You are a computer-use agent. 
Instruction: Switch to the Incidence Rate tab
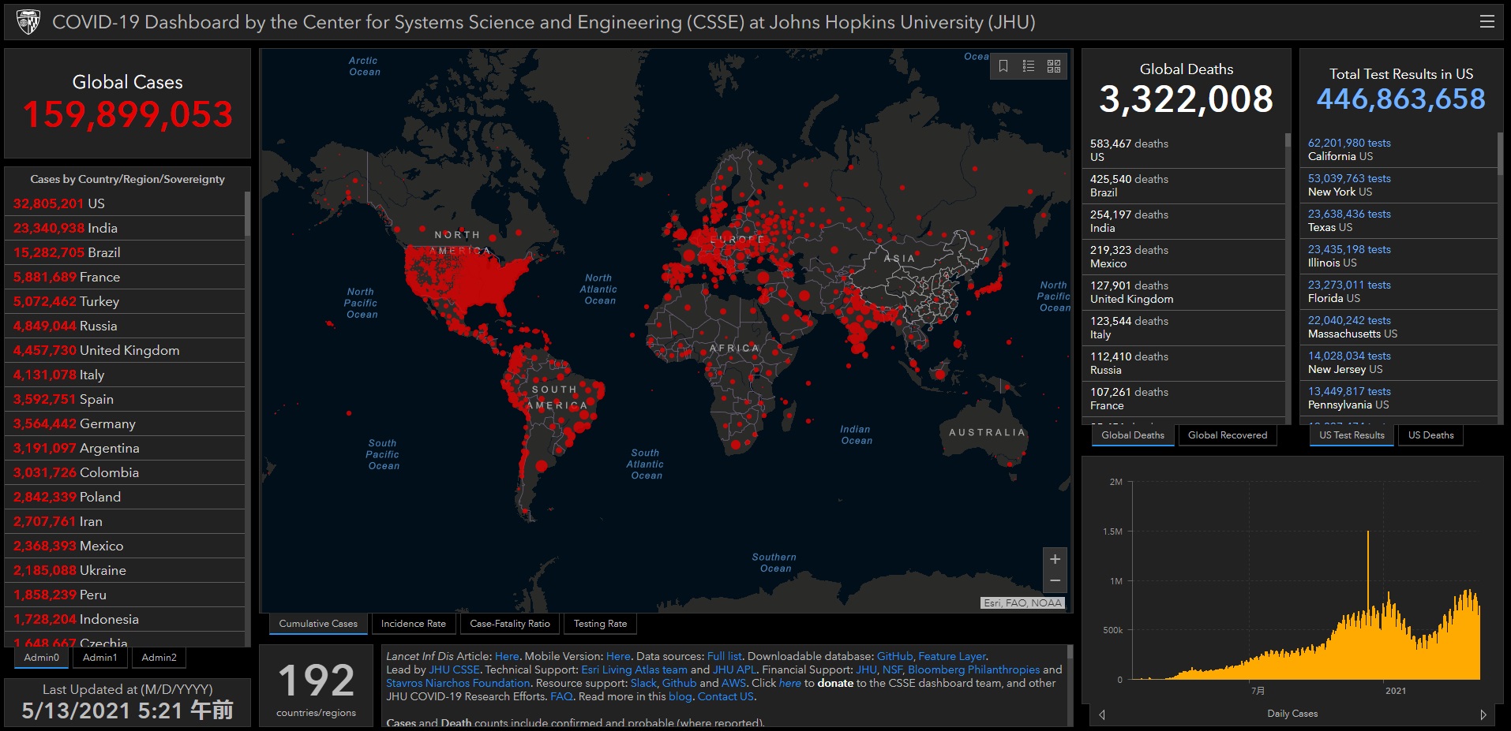pyautogui.click(x=413, y=624)
